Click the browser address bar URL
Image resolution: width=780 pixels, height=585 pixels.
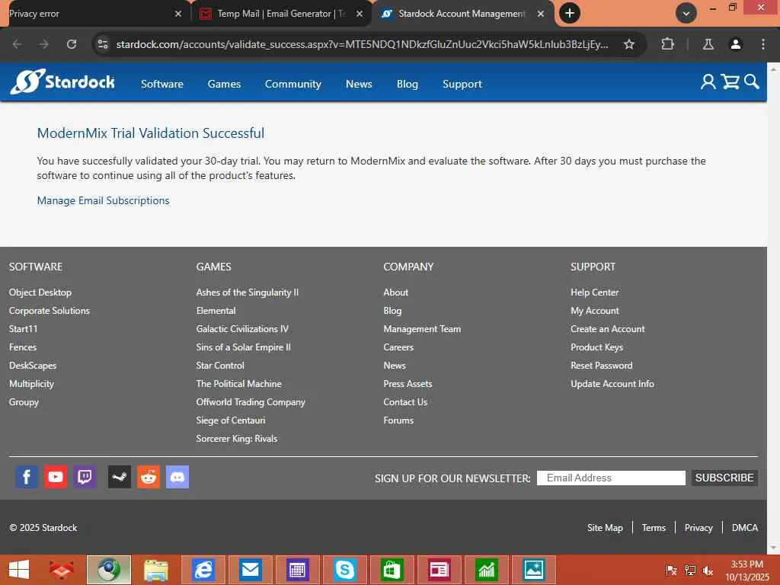[x=362, y=44]
